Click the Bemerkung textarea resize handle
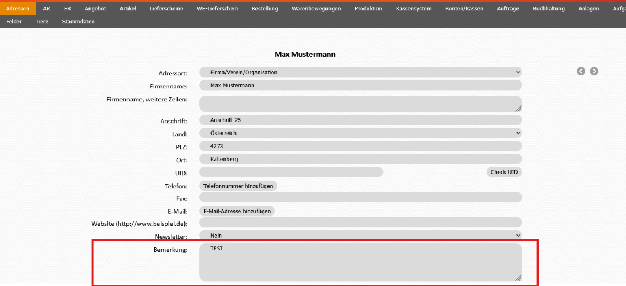Screen dimensions: 626x286 tap(518, 278)
